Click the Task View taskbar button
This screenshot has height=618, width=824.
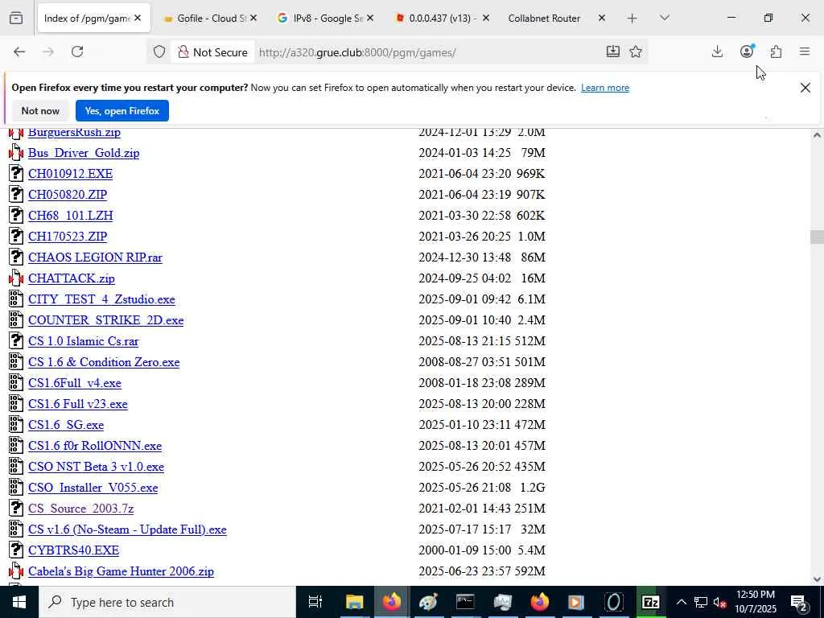(x=315, y=602)
